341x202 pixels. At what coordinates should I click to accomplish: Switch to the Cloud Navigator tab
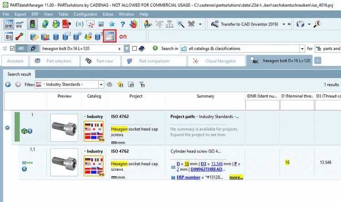click(216, 61)
